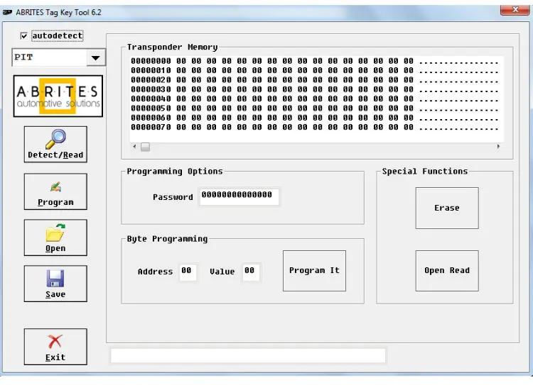Image resolution: width=533 pixels, height=385 pixels.
Task: Click memory row address 00000070
Action: tap(151, 128)
